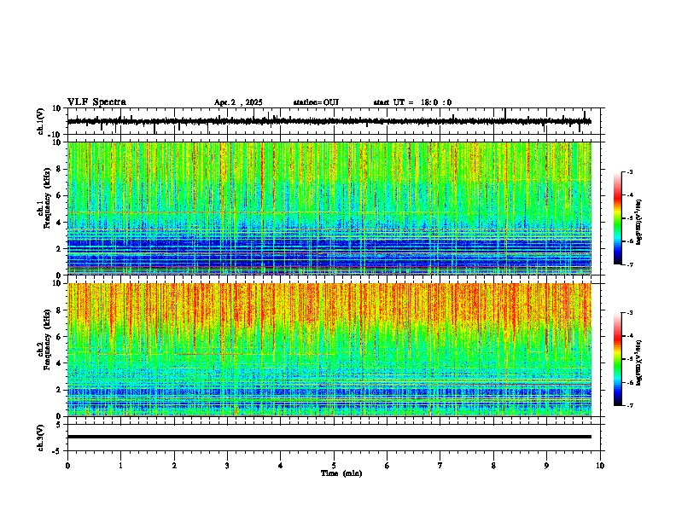Select the "start UT = 18:0:0" text
The height and width of the screenshot is (522, 676).
(x=412, y=102)
